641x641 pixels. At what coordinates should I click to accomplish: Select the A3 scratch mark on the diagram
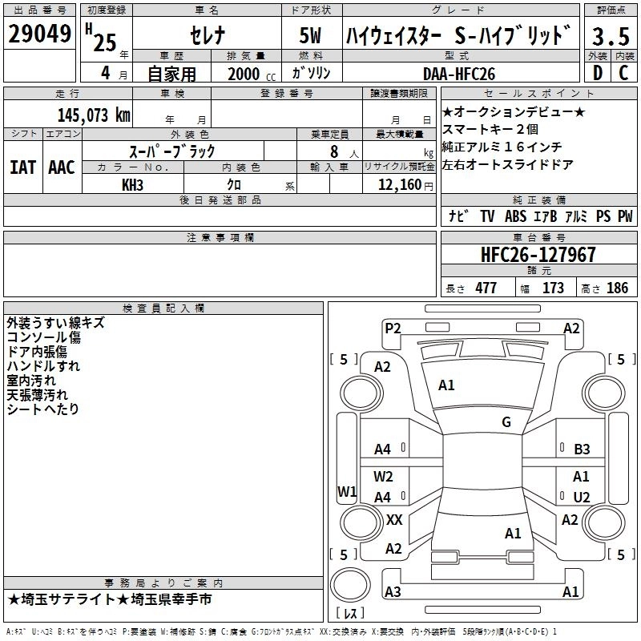(x=393, y=592)
